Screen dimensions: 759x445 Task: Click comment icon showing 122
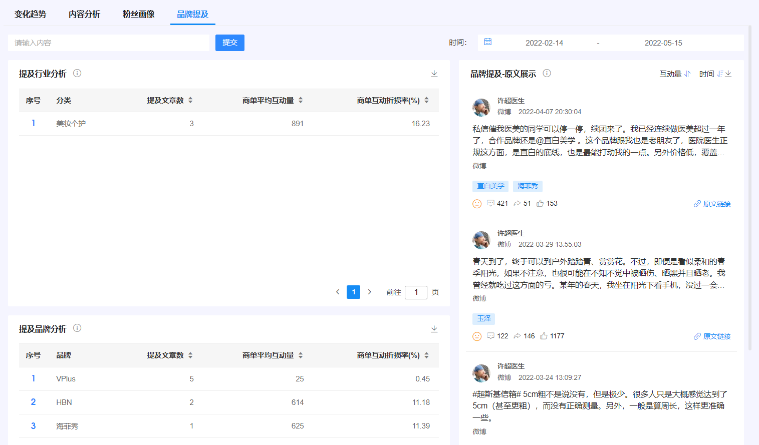pos(491,336)
